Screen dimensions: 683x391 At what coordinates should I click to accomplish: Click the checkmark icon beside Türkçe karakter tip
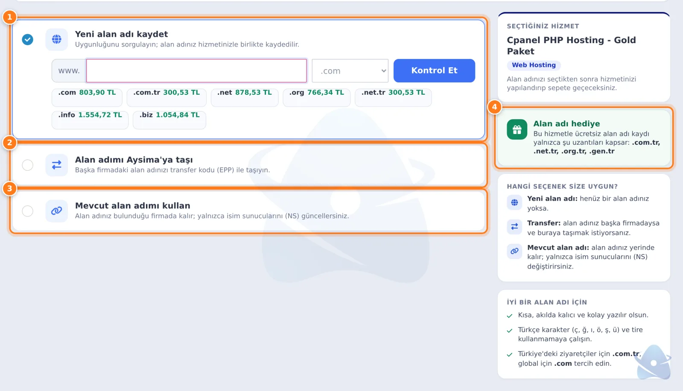[509, 330]
